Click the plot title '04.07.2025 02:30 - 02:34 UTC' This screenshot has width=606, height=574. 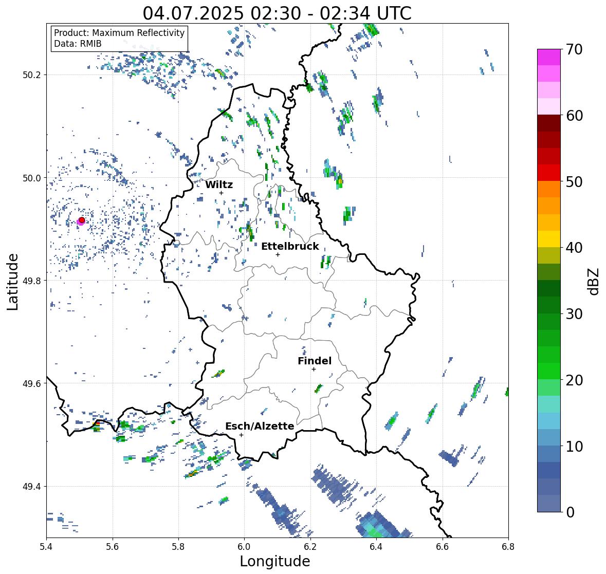(x=277, y=13)
